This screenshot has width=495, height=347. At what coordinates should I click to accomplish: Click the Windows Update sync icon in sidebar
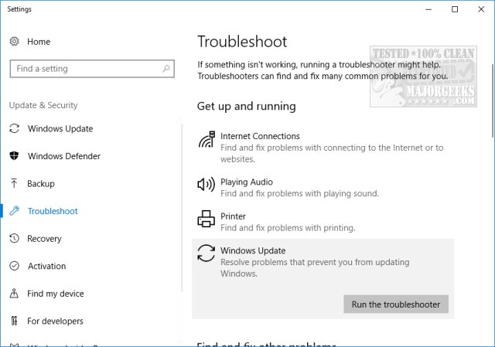click(x=14, y=128)
